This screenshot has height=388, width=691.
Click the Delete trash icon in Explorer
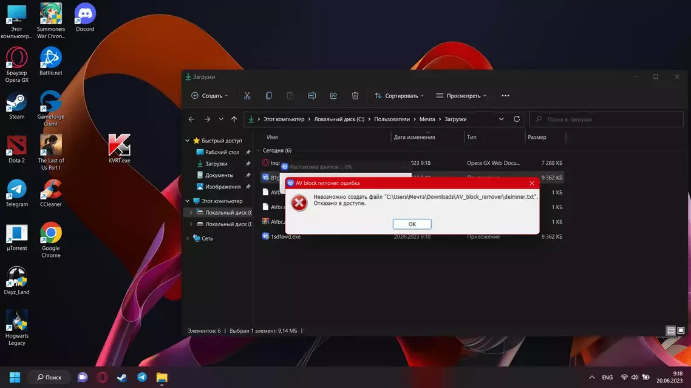coord(355,95)
